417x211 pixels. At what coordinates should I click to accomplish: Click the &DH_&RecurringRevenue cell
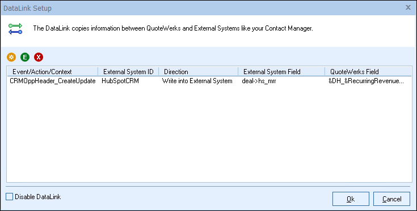coord(366,81)
